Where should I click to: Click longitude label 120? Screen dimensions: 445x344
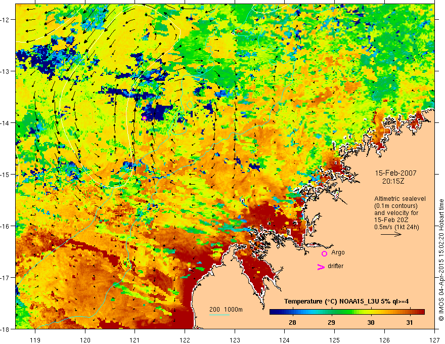85,340
